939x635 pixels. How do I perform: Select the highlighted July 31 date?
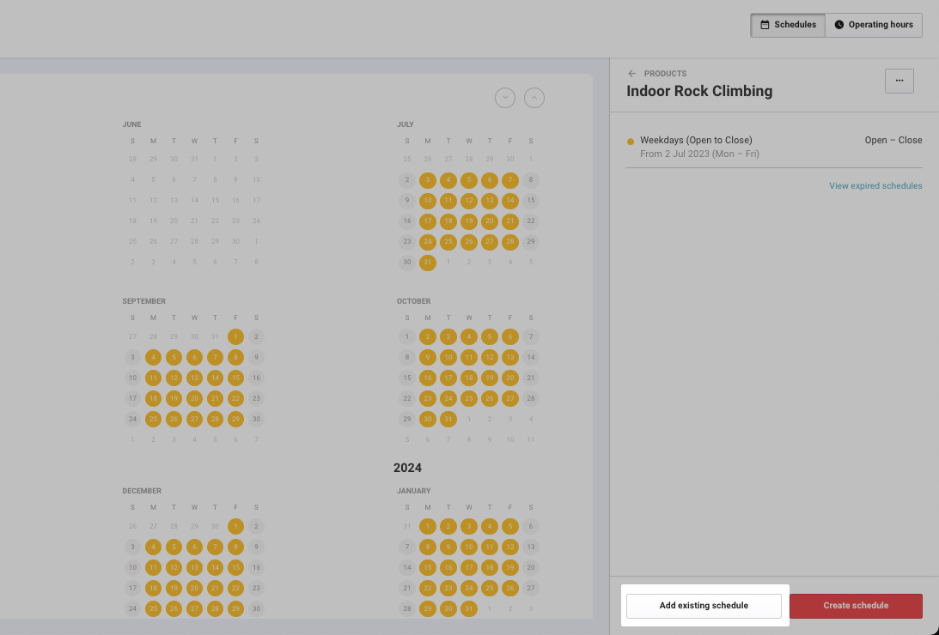(x=428, y=263)
